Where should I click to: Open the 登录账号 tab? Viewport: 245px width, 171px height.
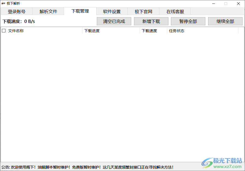point(17,11)
